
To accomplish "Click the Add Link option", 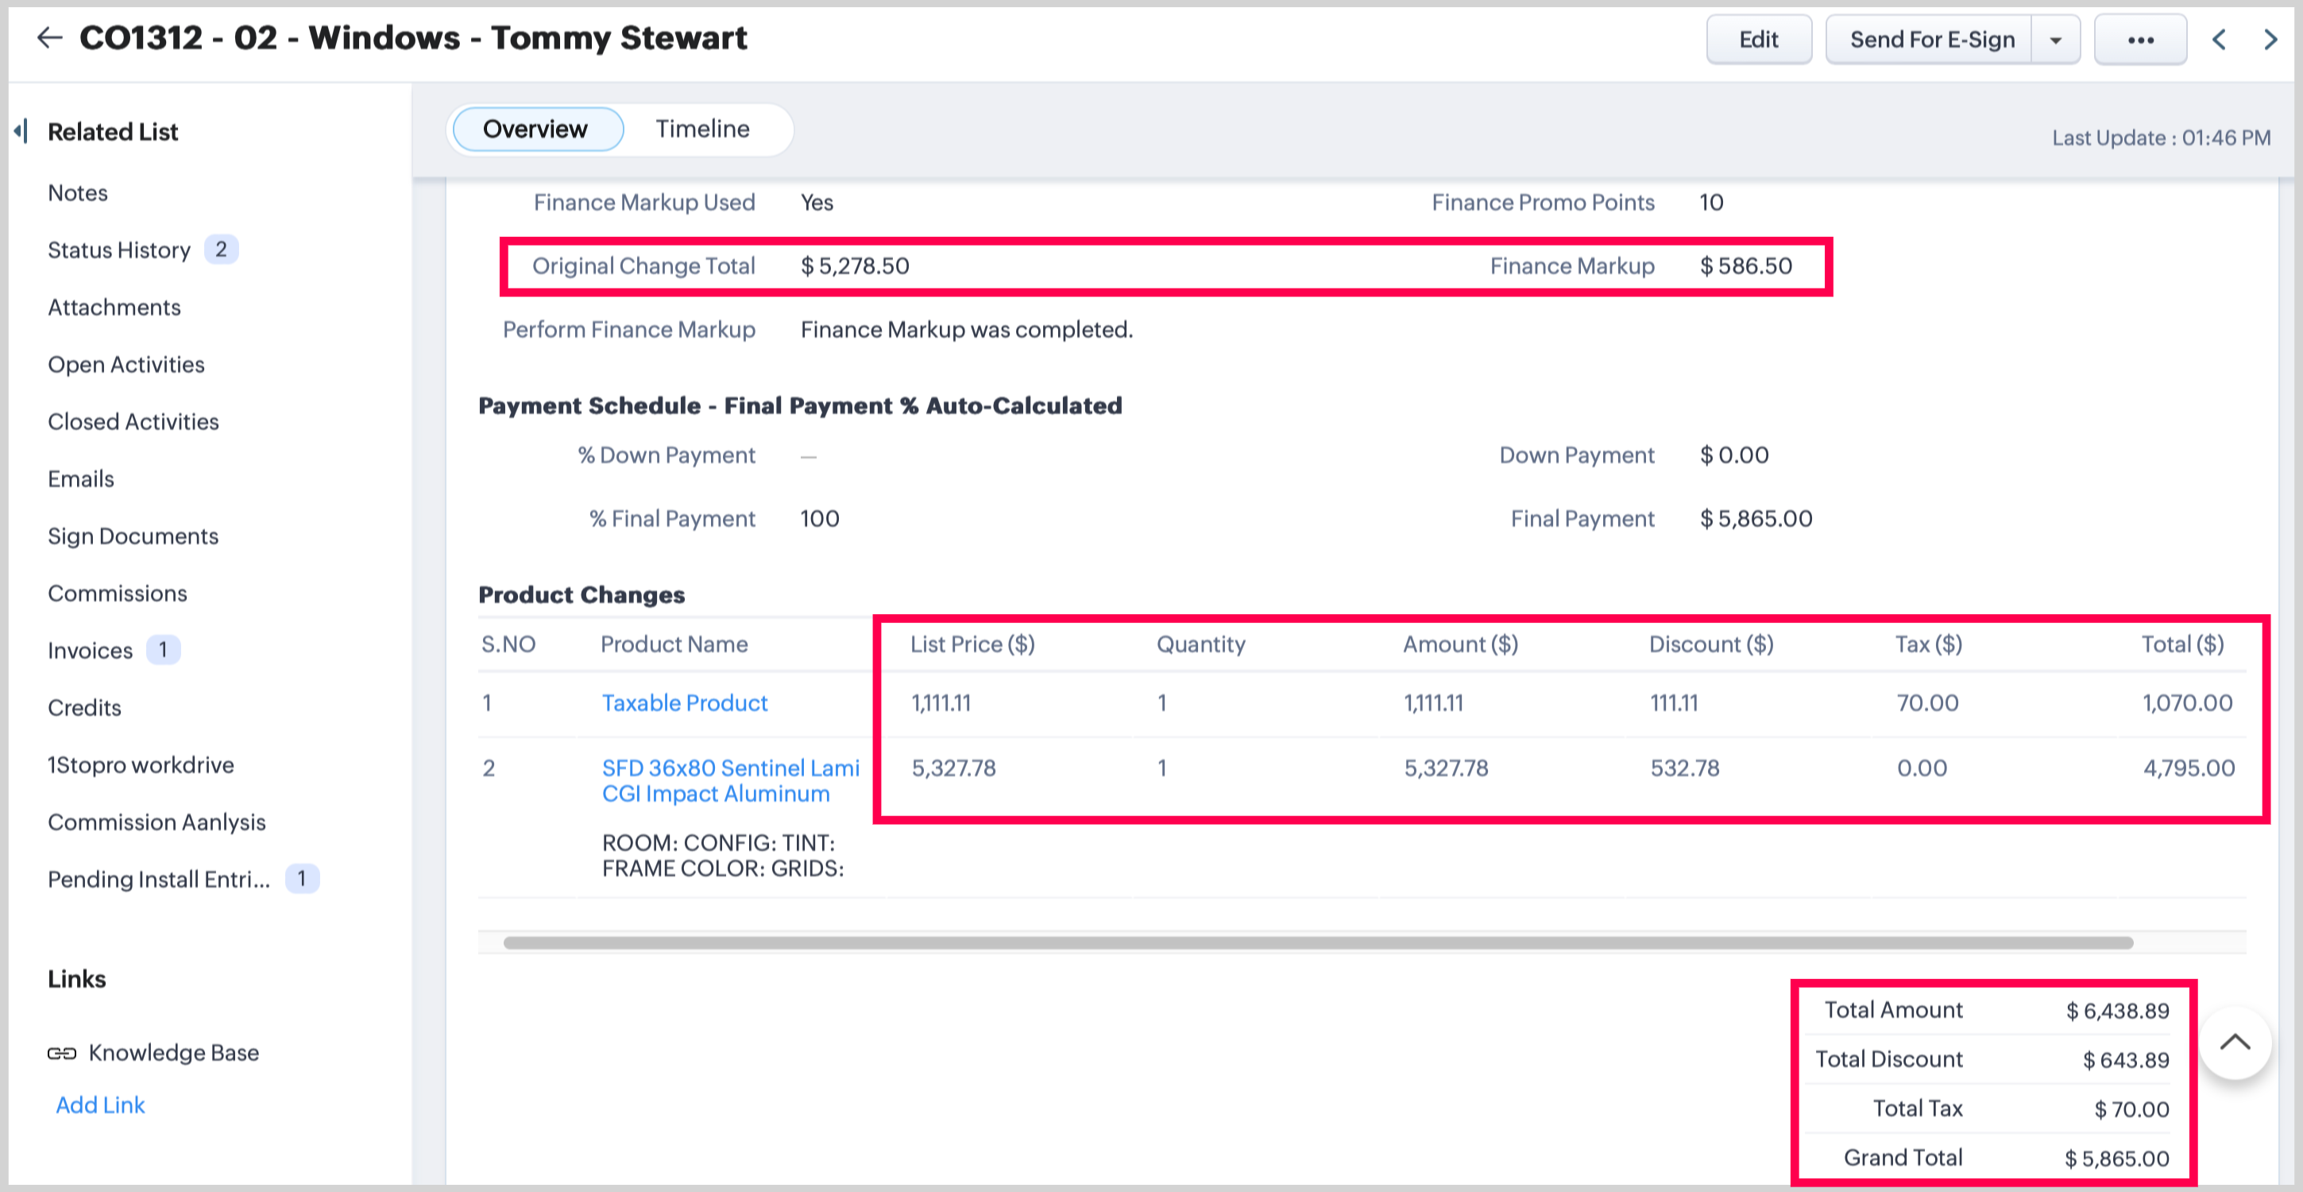I will 100,1105.
